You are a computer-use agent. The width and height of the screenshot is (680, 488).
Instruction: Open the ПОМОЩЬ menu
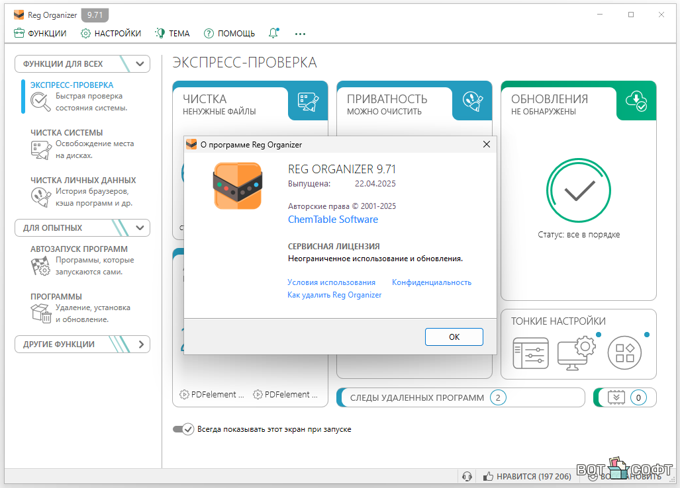[x=229, y=33]
